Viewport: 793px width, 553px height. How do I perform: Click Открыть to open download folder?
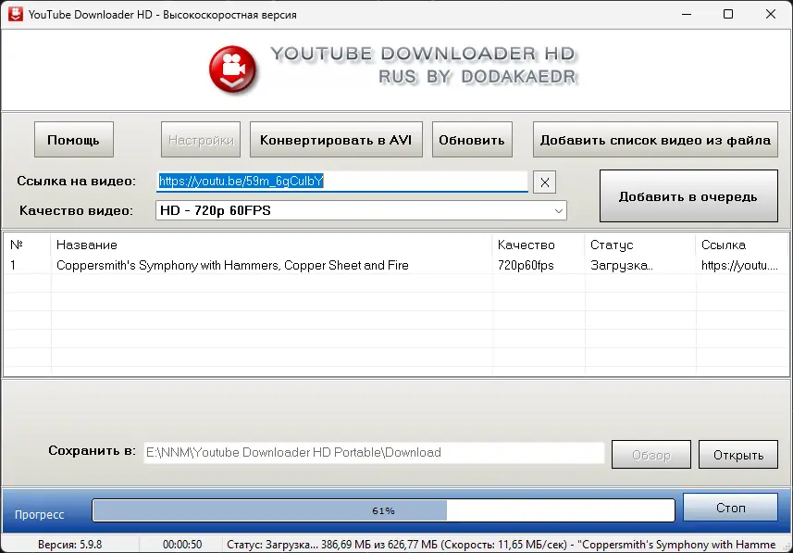(738, 455)
